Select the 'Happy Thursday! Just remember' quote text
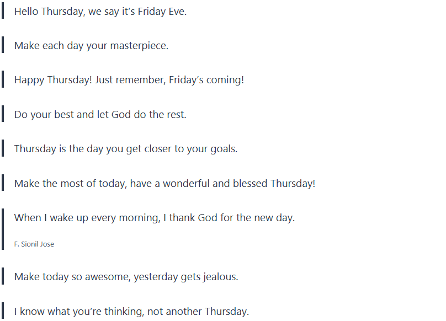 coord(129,80)
